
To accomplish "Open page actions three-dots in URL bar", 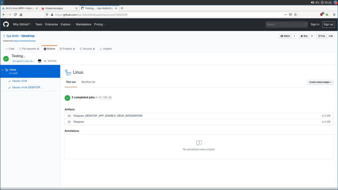I will (x=285, y=15).
